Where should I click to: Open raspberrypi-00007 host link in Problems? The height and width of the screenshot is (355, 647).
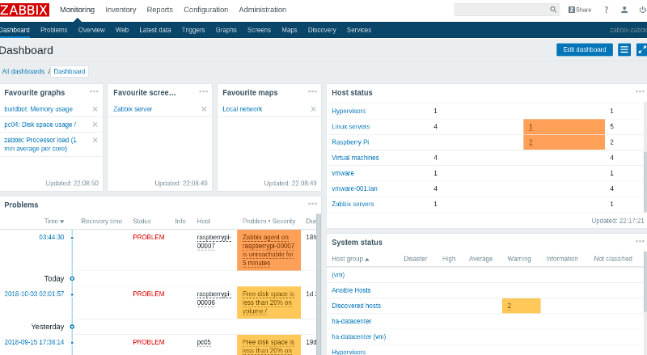tap(214, 242)
